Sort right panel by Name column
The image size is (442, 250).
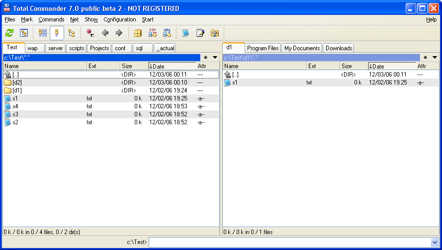click(x=265, y=66)
